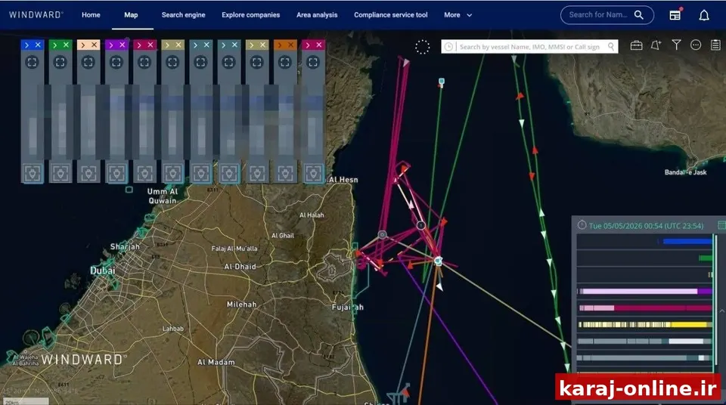Click bottom locate icon on green vessel card
Screen dimensions: 726x405
pos(60,173)
